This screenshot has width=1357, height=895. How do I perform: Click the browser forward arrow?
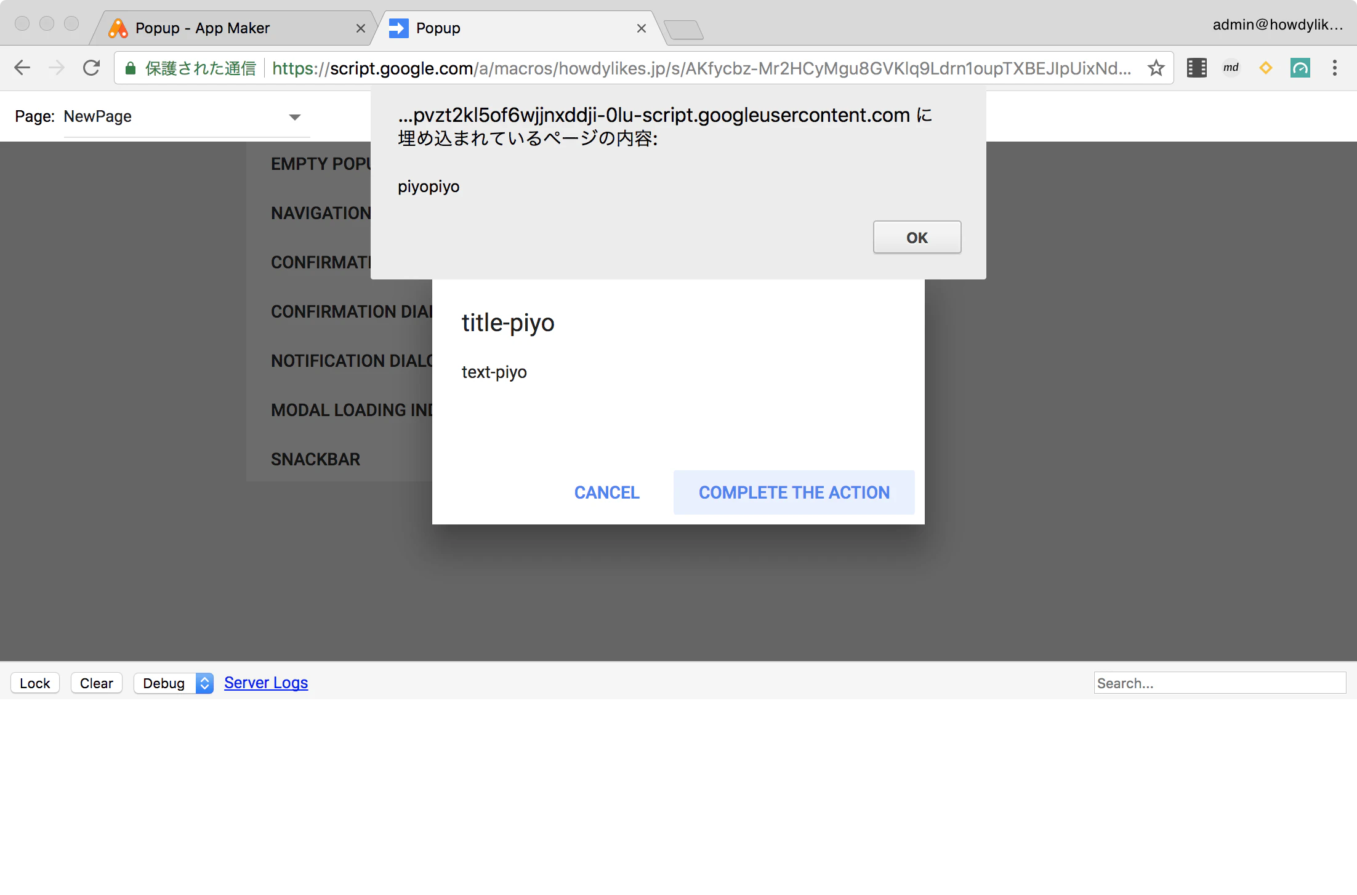[57, 68]
